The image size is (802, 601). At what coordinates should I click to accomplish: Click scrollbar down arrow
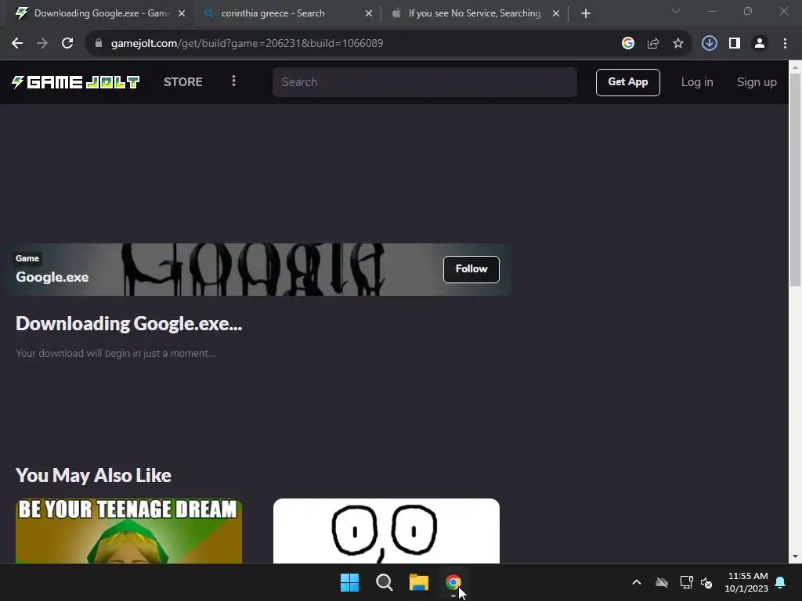[796, 556]
